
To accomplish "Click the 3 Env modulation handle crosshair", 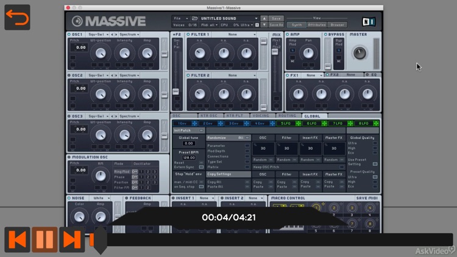I will click(x=246, y=124).
